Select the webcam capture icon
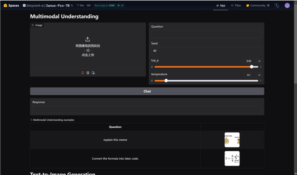 point(88,73)
